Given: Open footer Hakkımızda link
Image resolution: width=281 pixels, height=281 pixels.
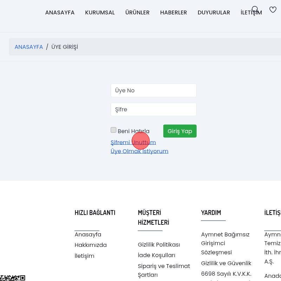Looking at the screenshot, I should pos(91,245).
